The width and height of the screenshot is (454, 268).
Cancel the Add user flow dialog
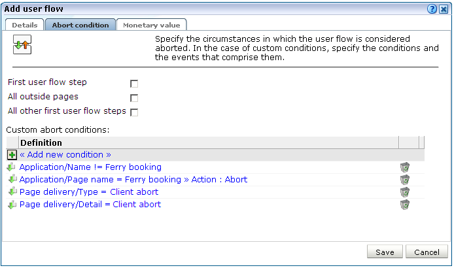coord(427,252)
